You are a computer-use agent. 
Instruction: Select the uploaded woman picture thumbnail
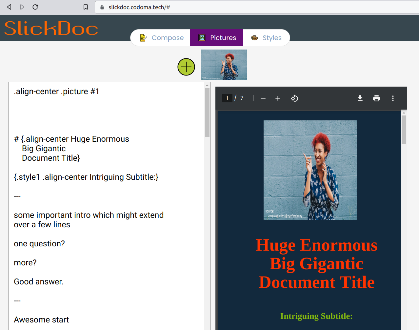click(x=224, y=65)
